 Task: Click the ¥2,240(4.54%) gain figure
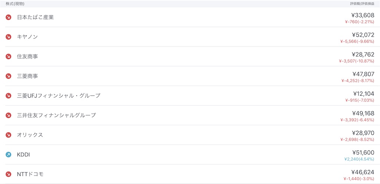(x=359, y=159)
